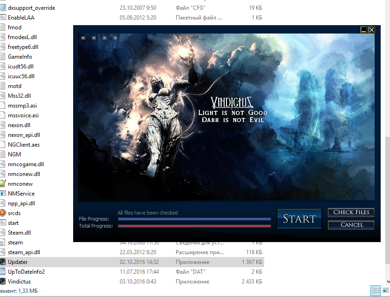Click date 03.10.2016 0:43 of Vindictus

[138, 281]
